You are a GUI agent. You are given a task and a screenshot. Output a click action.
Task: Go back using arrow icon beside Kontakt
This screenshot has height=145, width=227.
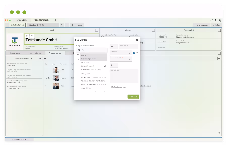[78, 55]
